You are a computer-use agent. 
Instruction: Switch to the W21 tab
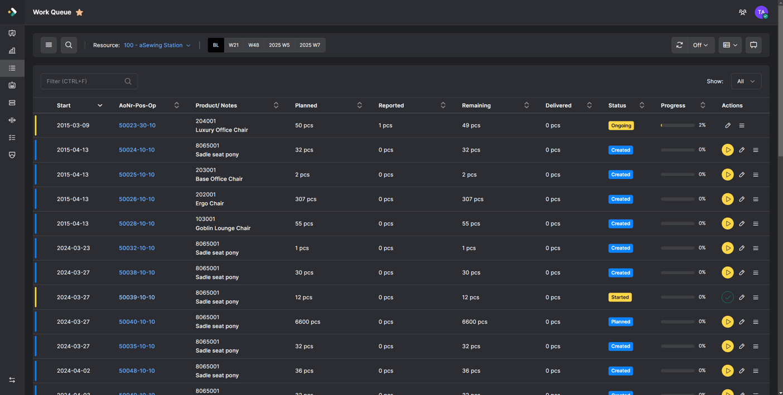(x=234, y=45)
